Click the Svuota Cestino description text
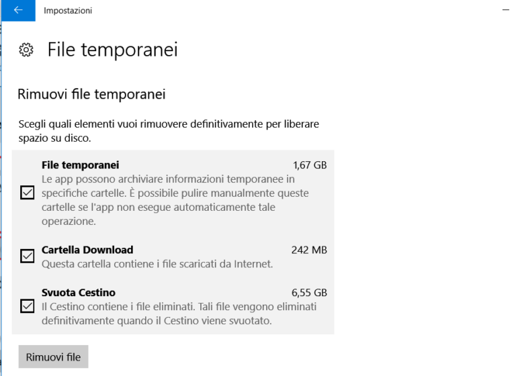 point(179,314)
